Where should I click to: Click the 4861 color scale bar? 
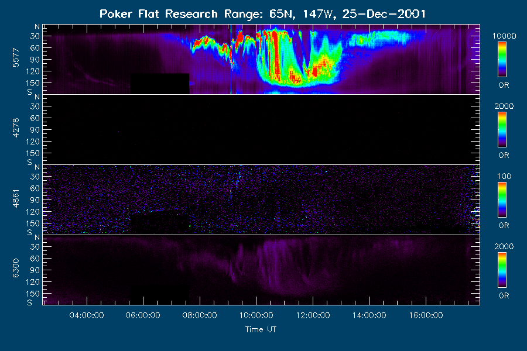point(502,200)
